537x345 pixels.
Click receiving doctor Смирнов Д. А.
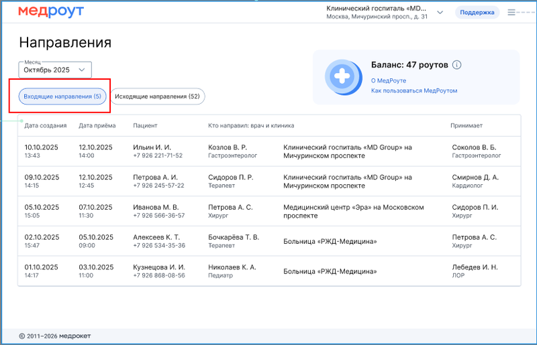click(475, 178)
